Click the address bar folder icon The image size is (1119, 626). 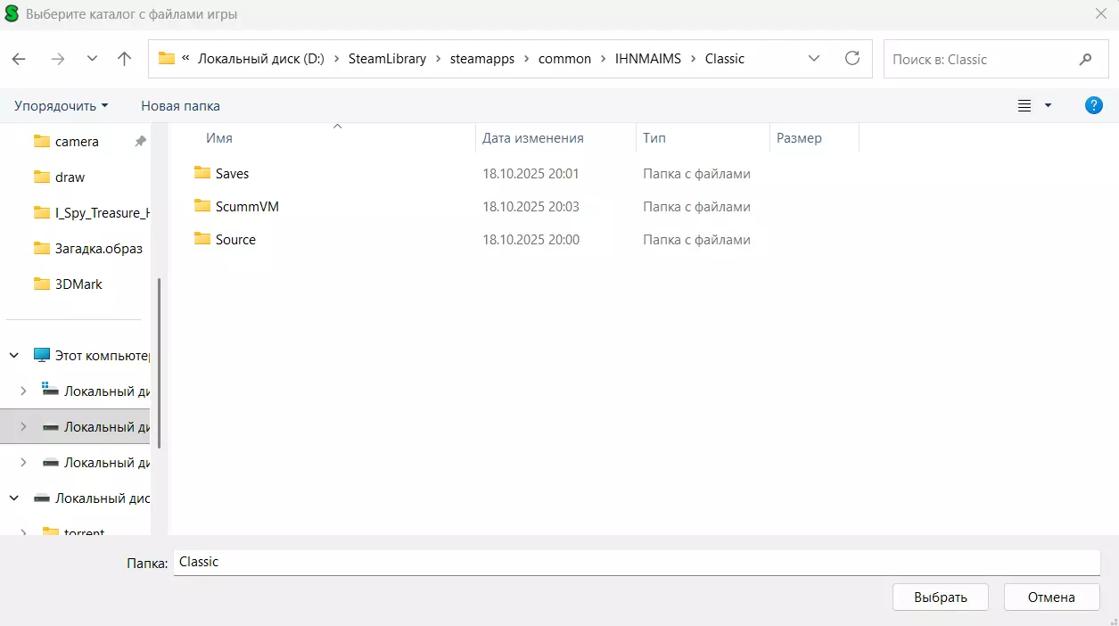coord(166,59)
